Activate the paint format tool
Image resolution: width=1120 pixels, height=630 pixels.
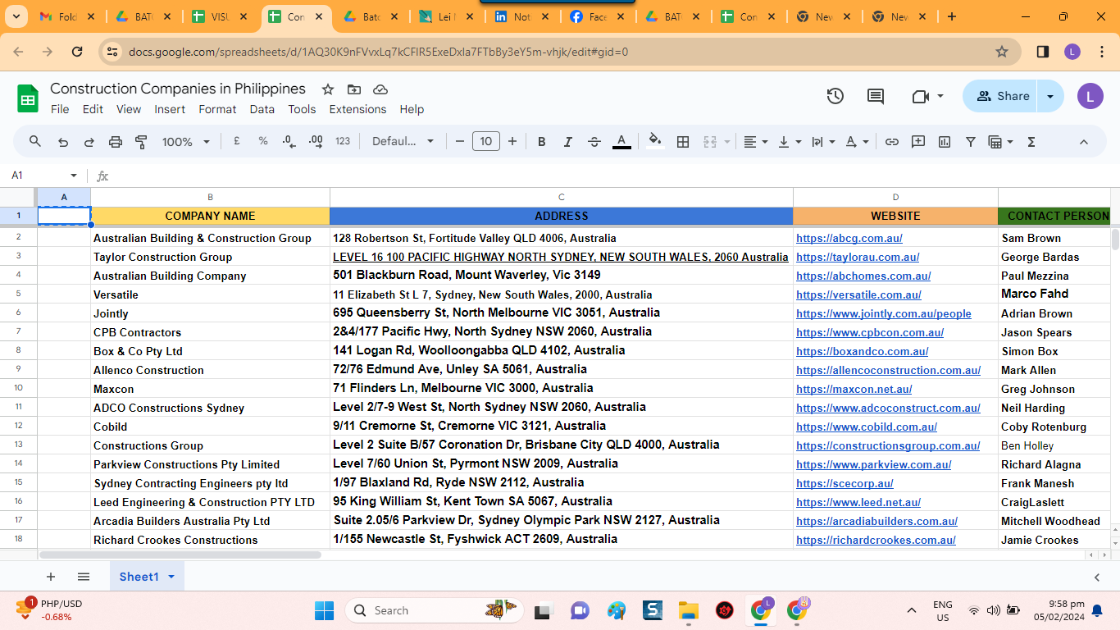[141, 142]
